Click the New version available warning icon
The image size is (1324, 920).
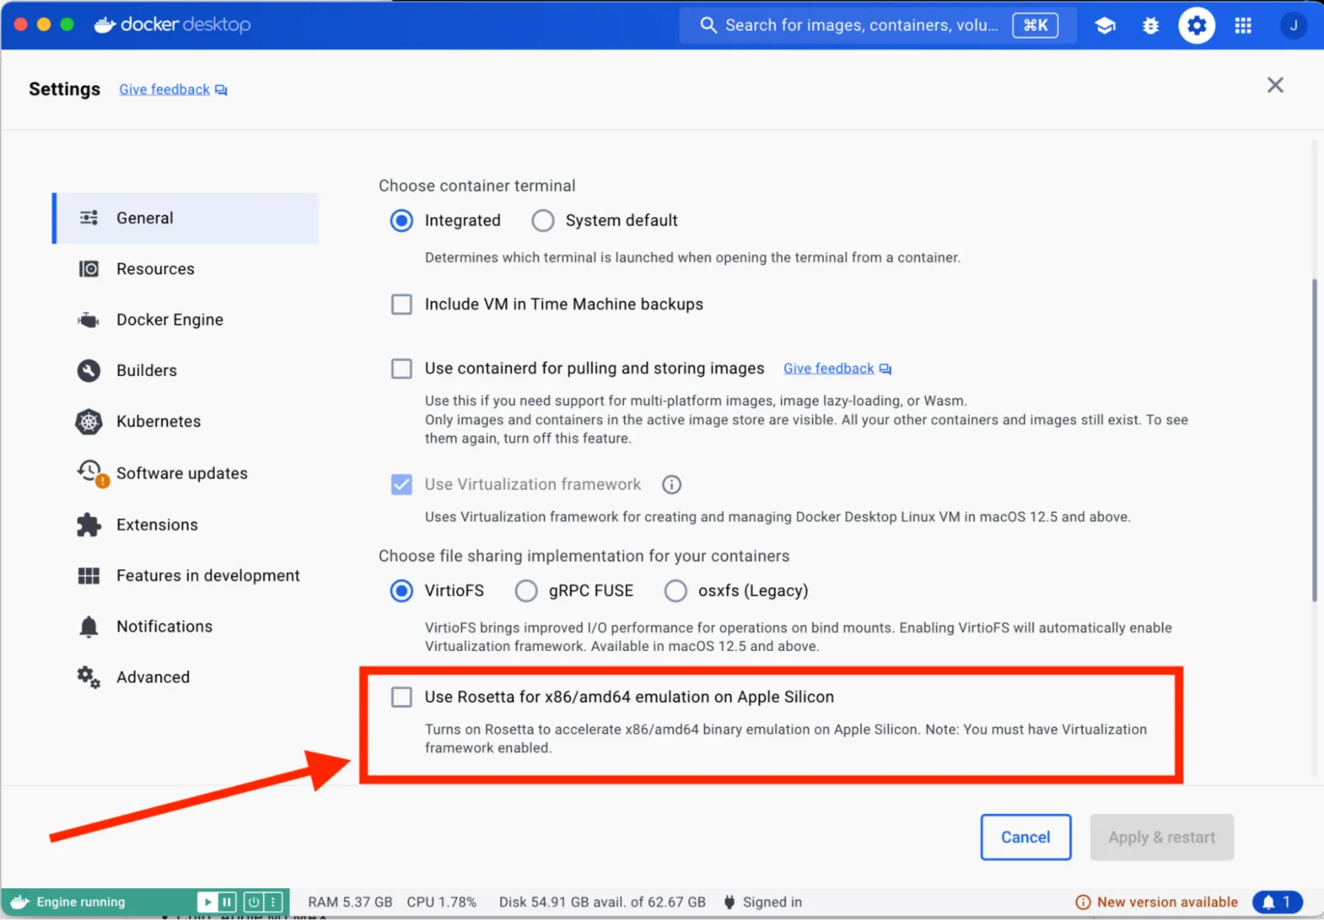[x=1083, y=902]
